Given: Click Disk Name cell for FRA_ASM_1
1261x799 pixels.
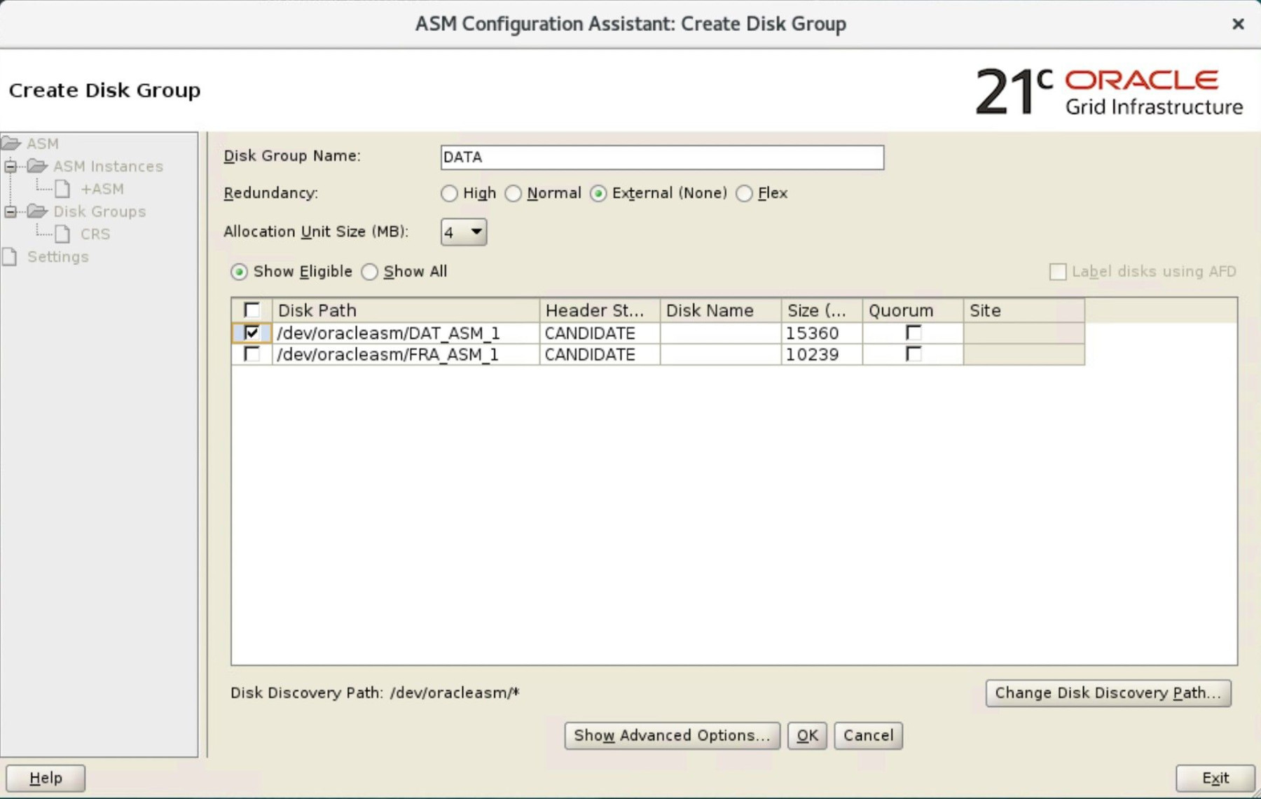Looking at the screenshot, I should pyautogui.click(x=720, y=354).
